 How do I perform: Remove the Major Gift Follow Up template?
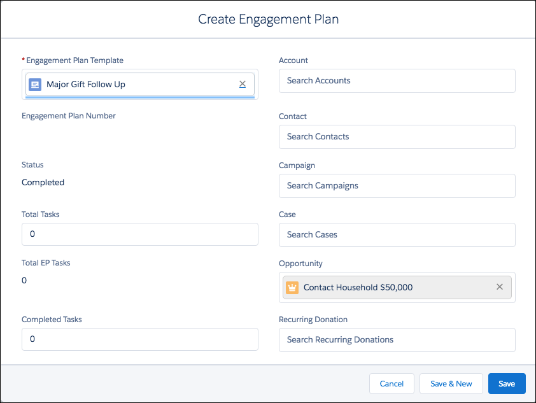point(243,84)
